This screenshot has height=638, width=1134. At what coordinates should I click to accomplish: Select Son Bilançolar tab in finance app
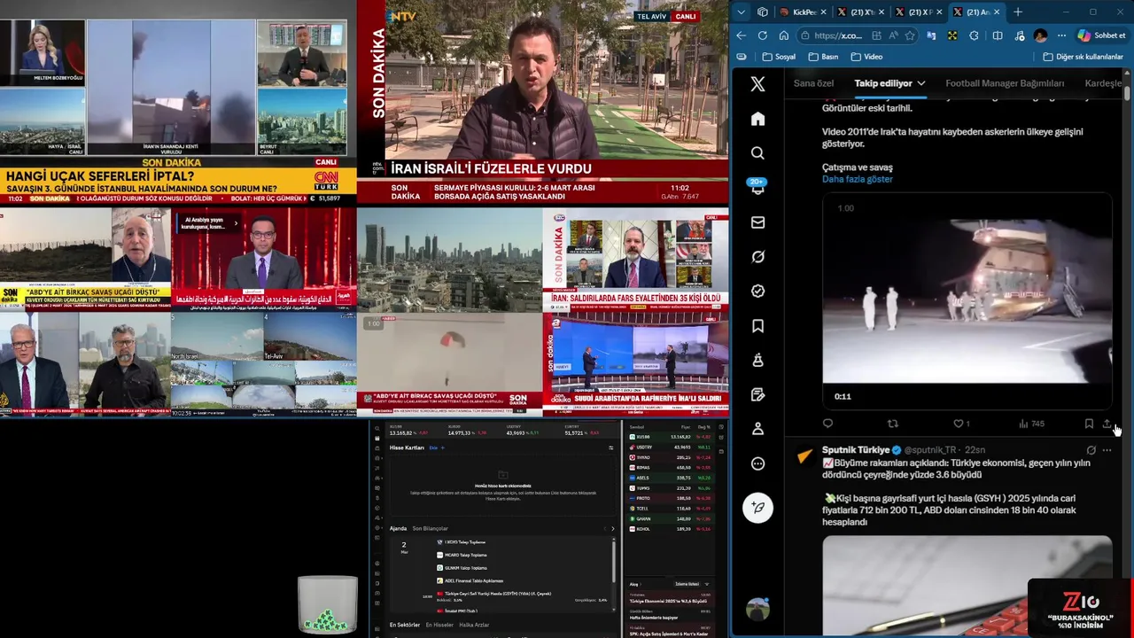click(x=430, y=528)
